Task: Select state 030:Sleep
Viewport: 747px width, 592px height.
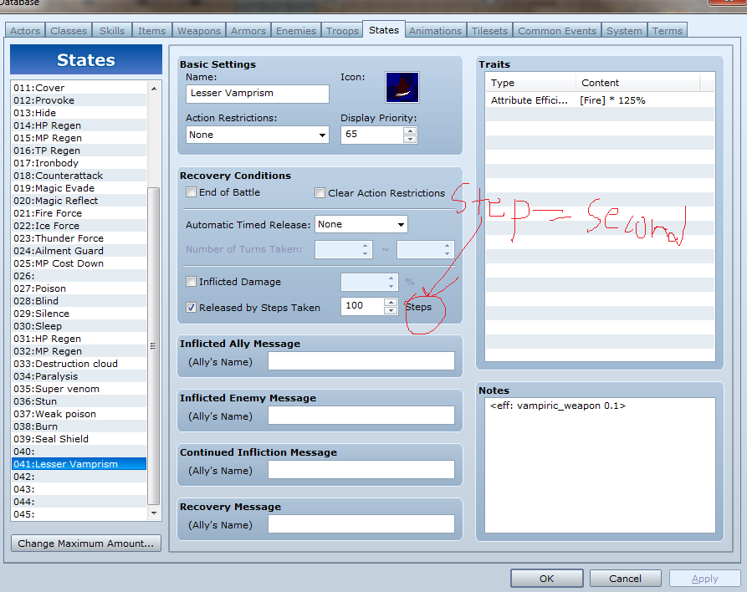Action: tap(79, 326)
